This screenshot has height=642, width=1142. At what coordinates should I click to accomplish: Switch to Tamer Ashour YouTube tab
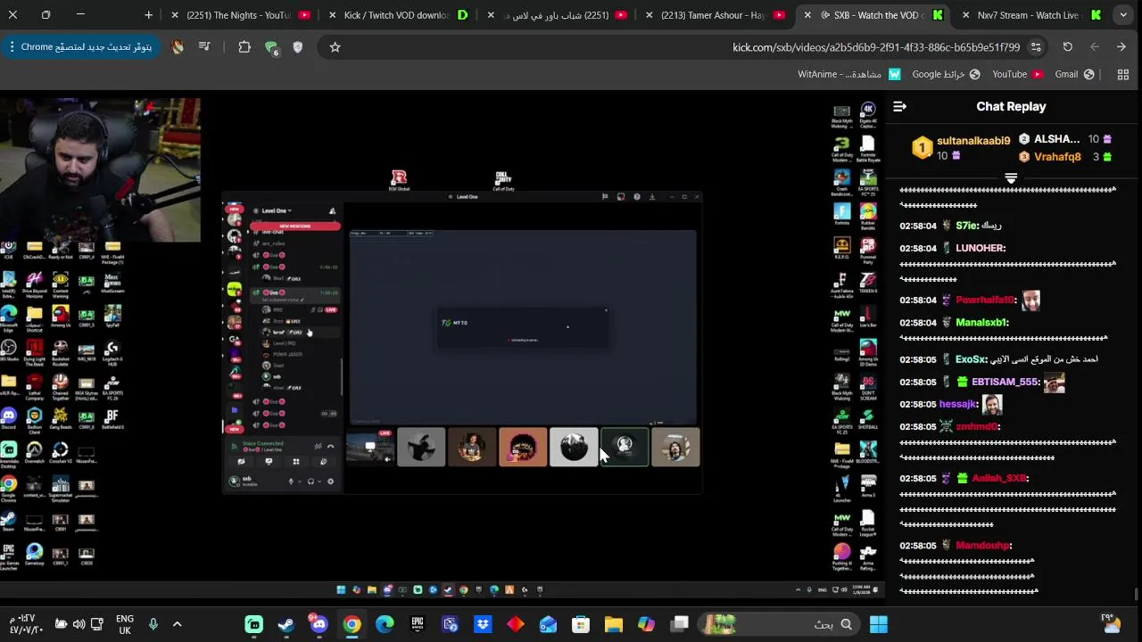coord(714,15)
